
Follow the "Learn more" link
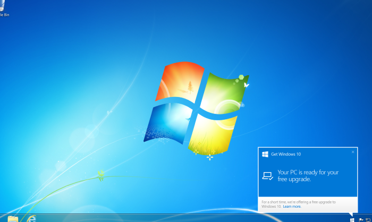pos(292,207)
